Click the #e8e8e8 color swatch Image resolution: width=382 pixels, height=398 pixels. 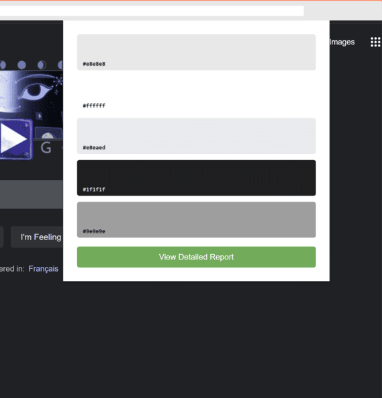[197, 52]
